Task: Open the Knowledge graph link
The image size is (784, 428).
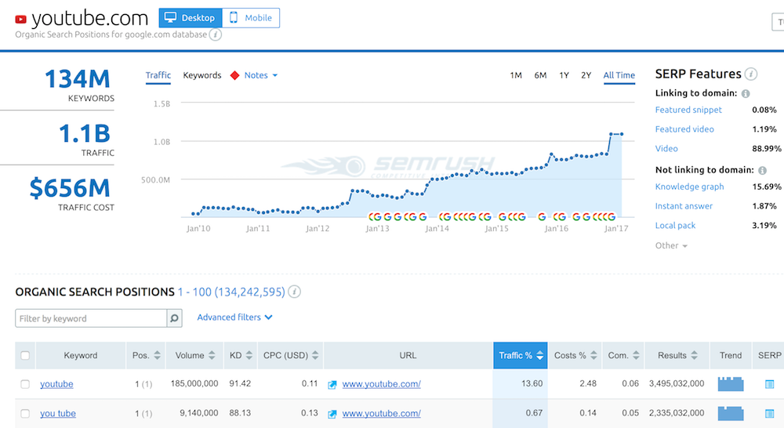Action: (689, 187)
